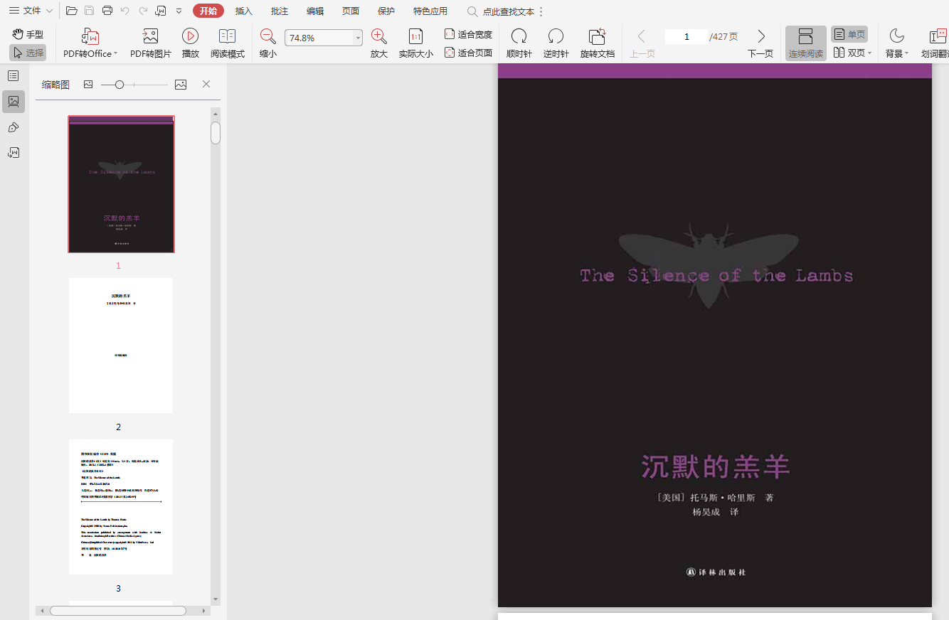Screen dimensions: 949x620
Task: Open the 文件 menu
Action: (31, 11)
